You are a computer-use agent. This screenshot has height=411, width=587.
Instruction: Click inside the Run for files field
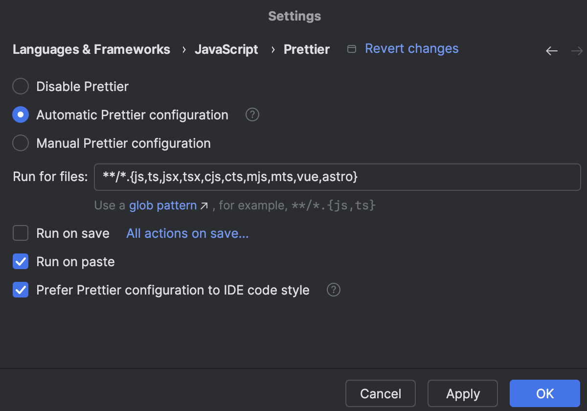(338, 177)
